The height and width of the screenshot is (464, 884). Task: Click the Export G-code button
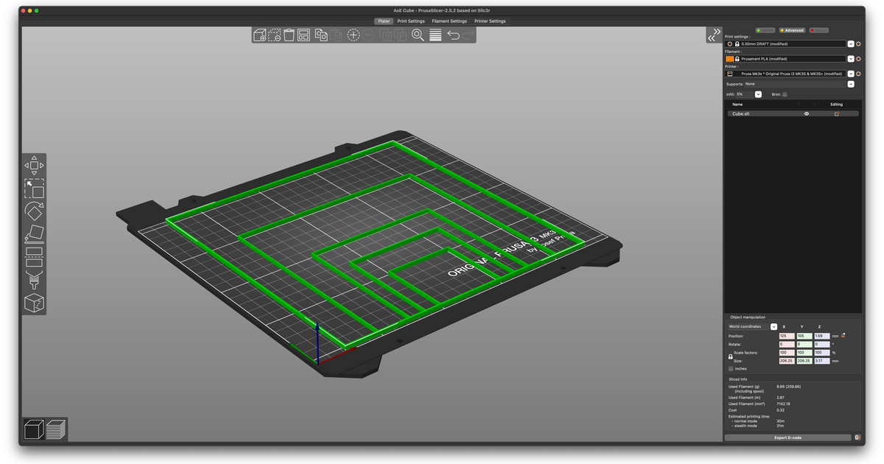[x=788, y=437]
